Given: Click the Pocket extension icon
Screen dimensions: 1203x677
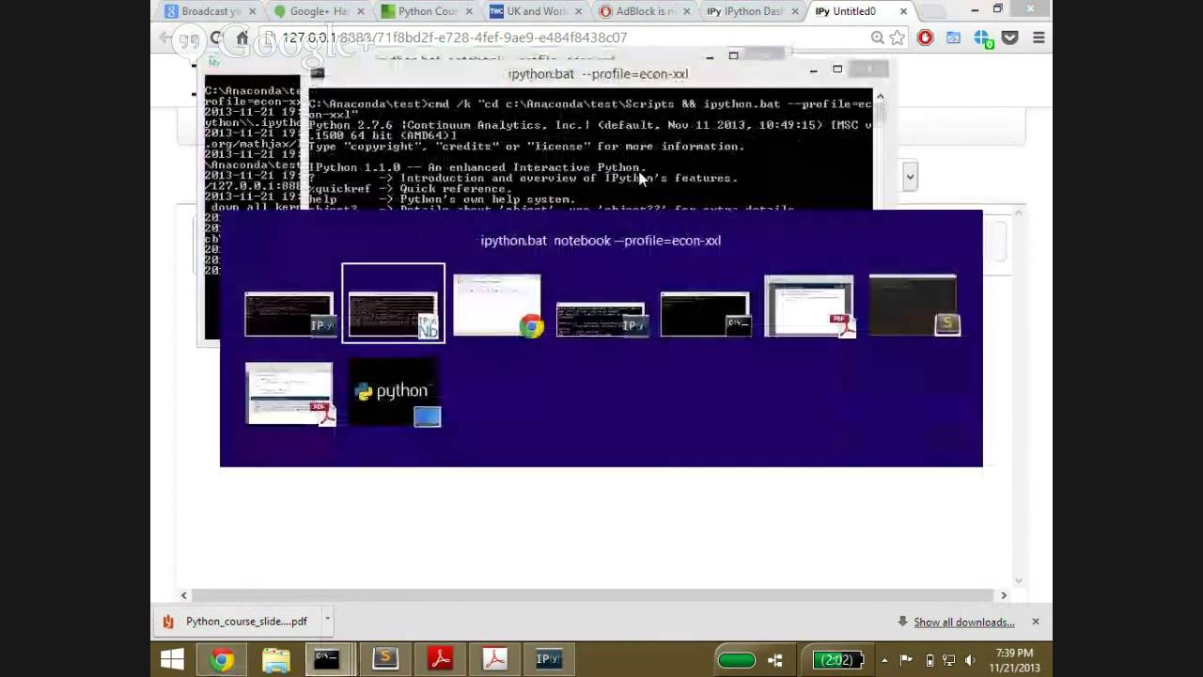Looking at the screenshot, I should pos(1010,38).
